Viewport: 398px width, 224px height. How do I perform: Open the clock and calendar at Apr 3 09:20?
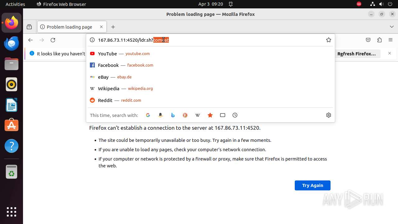pos(211,4)
